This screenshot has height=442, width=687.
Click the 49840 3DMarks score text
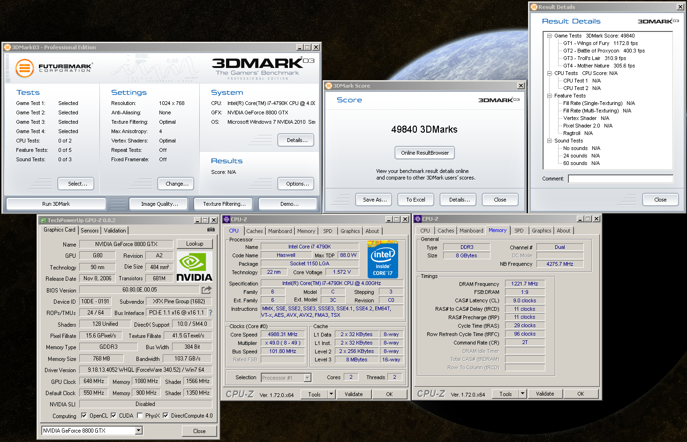[424, 129]
